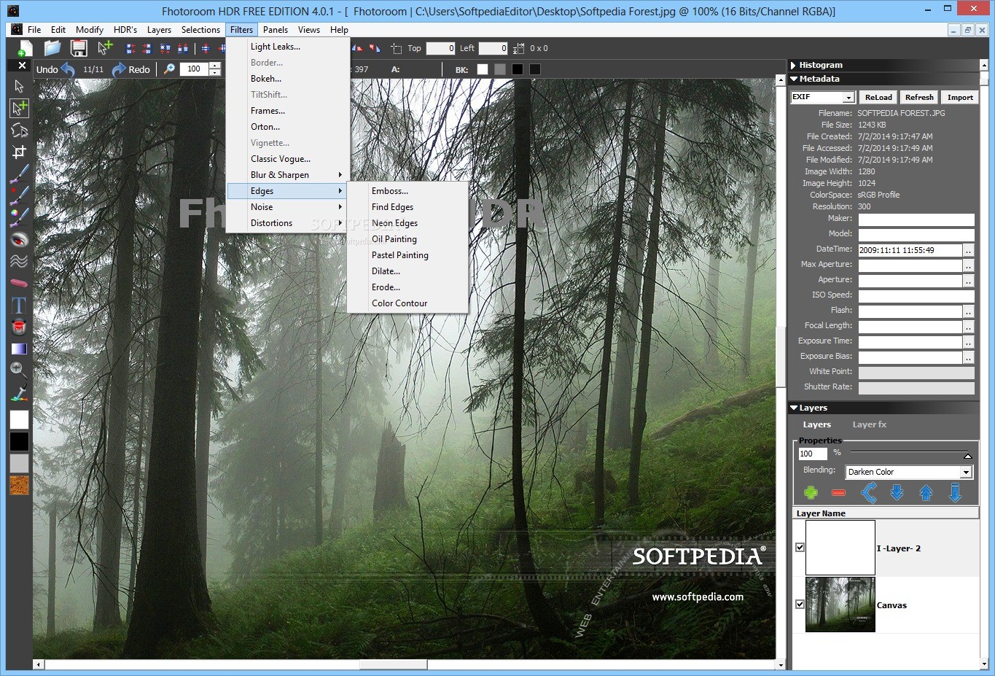Image resolution: width=995 pixels, height=676 pixels.
Task: Move the layer up with the double arrow
Action: point(926,493)
